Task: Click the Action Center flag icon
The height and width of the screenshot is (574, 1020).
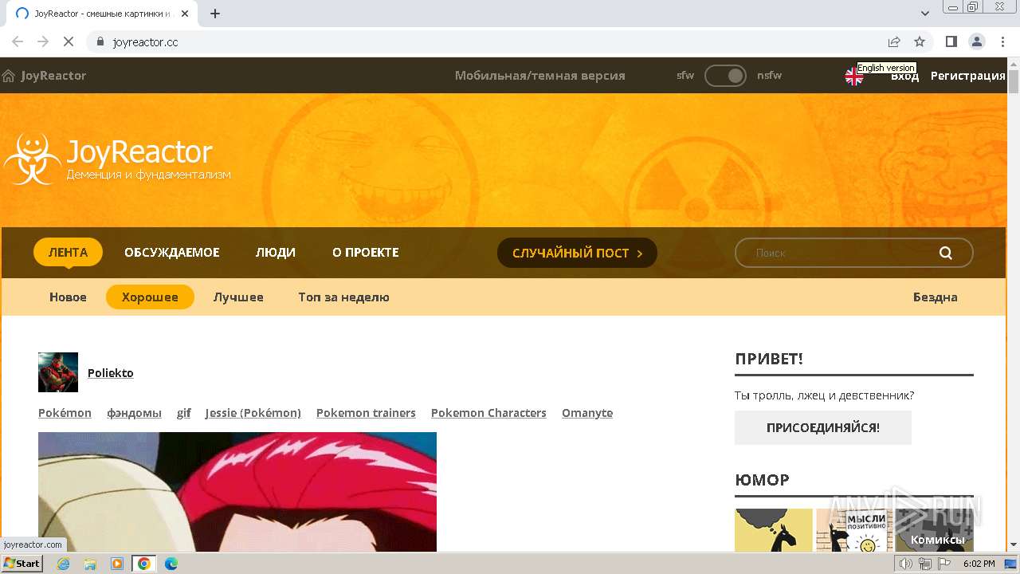Action: 944,564
